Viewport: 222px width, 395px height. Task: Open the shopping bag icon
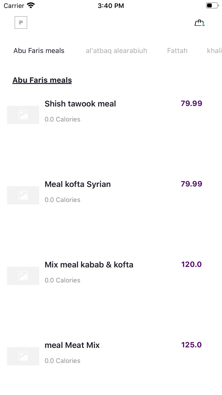click(199, 23)
